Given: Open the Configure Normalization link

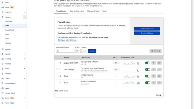Looking at the screenshot, I should tap(67, 40).
